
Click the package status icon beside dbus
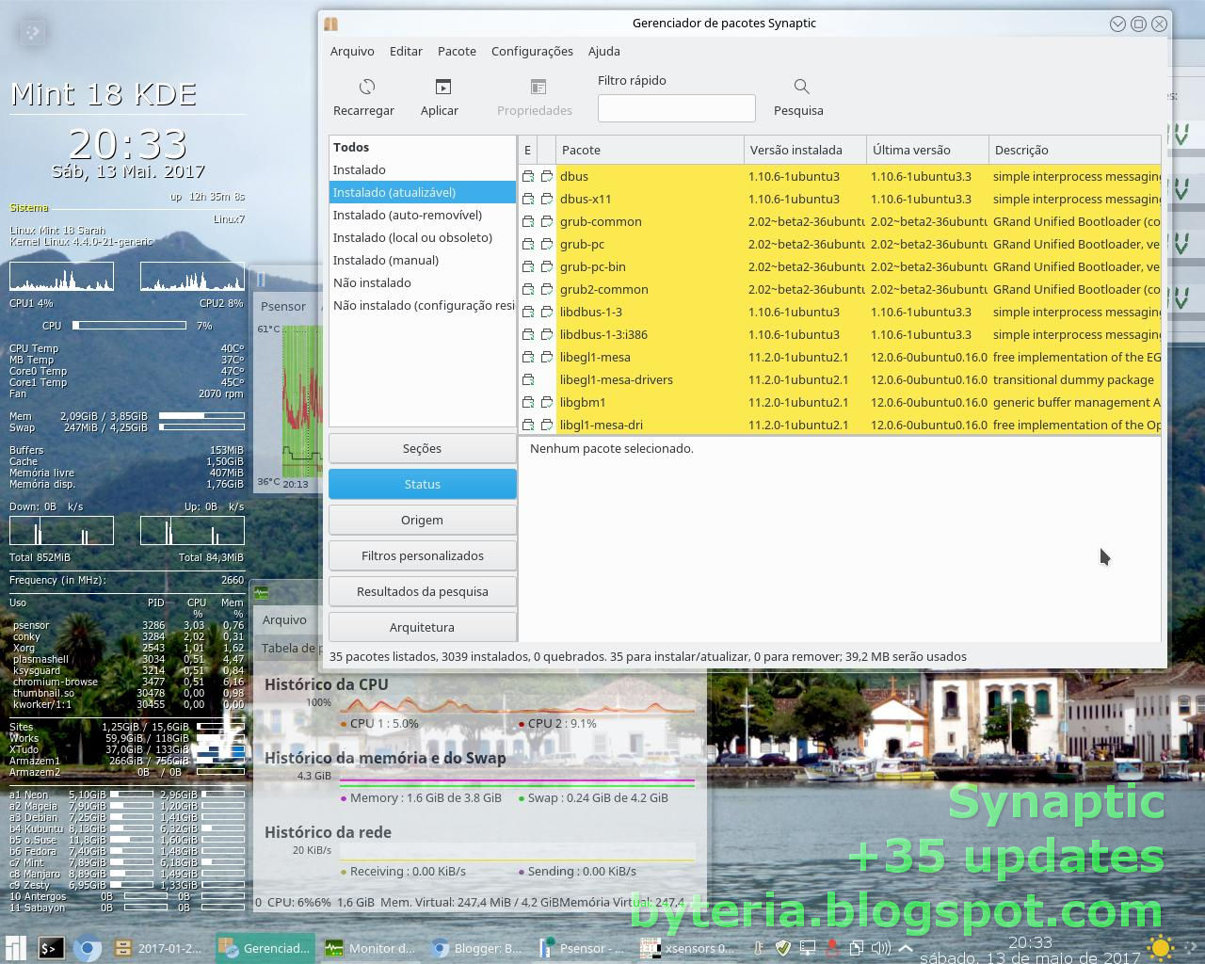(x=527, y=176)
